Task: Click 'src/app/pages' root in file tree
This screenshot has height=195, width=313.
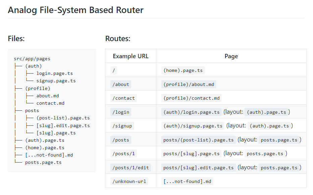Action: pyautogui.click(x=32, y=59)
